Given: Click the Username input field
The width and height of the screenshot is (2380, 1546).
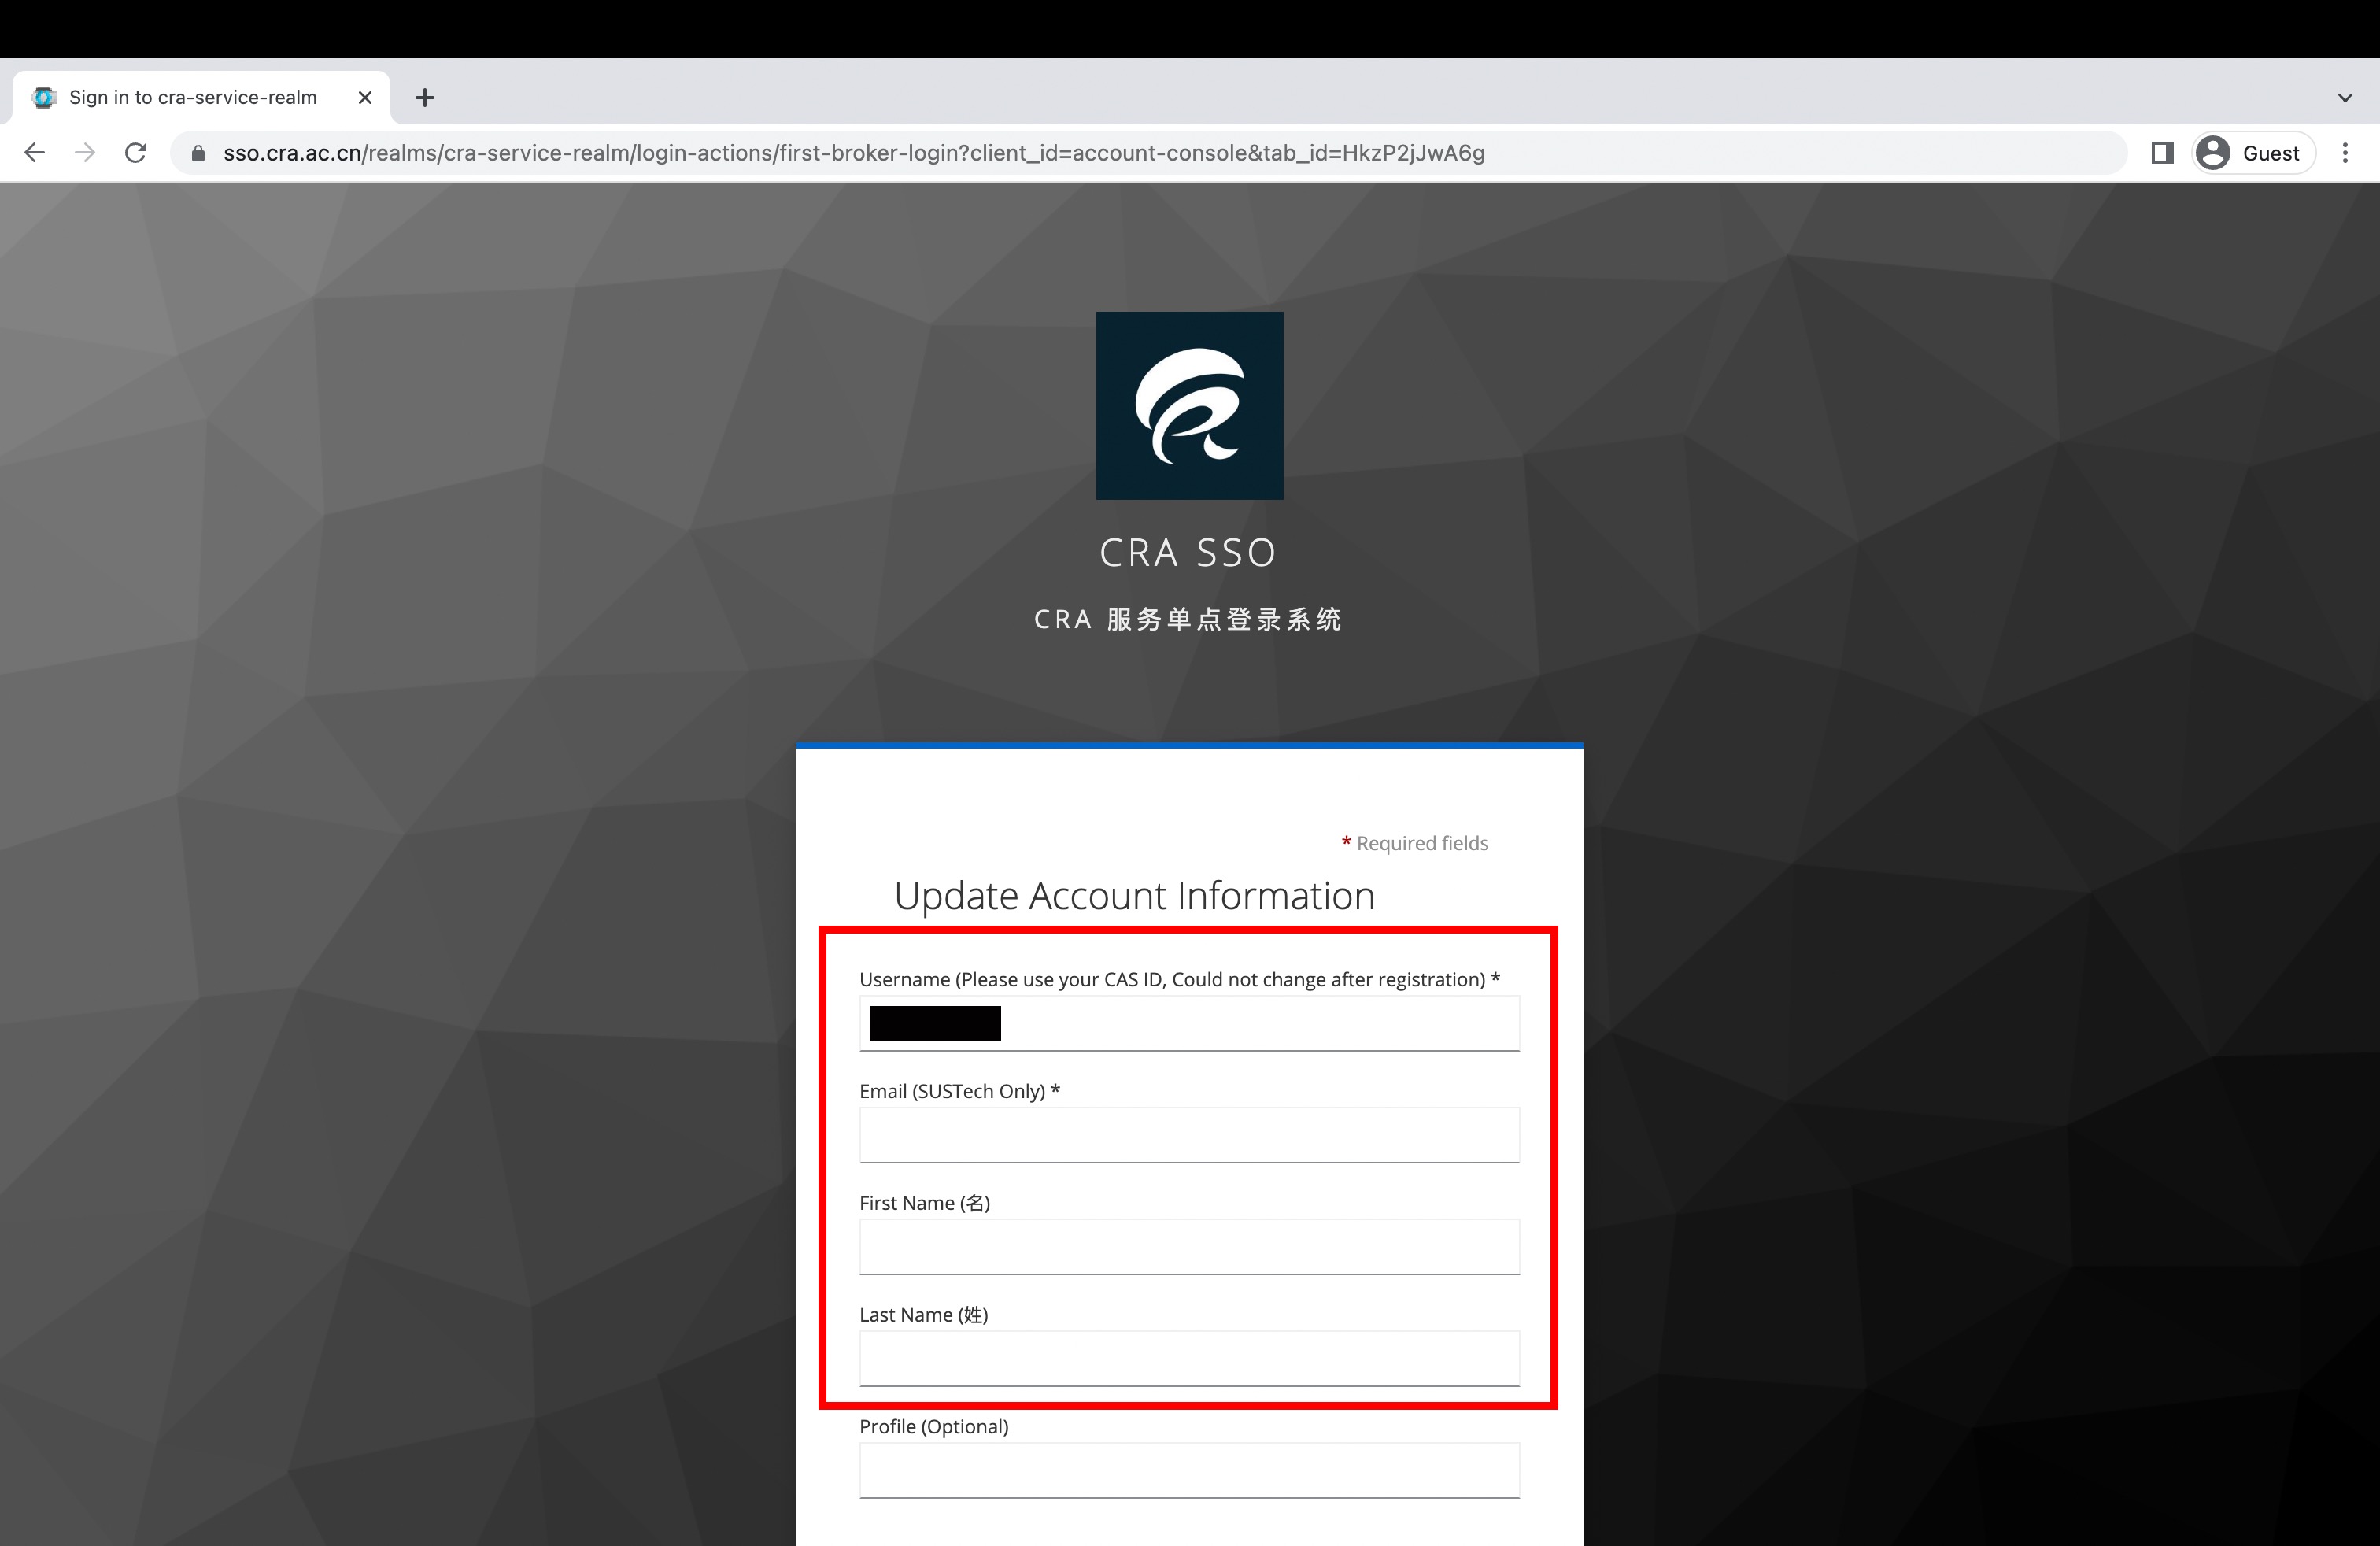Looking at the screenshot, I should 1188,1023.
